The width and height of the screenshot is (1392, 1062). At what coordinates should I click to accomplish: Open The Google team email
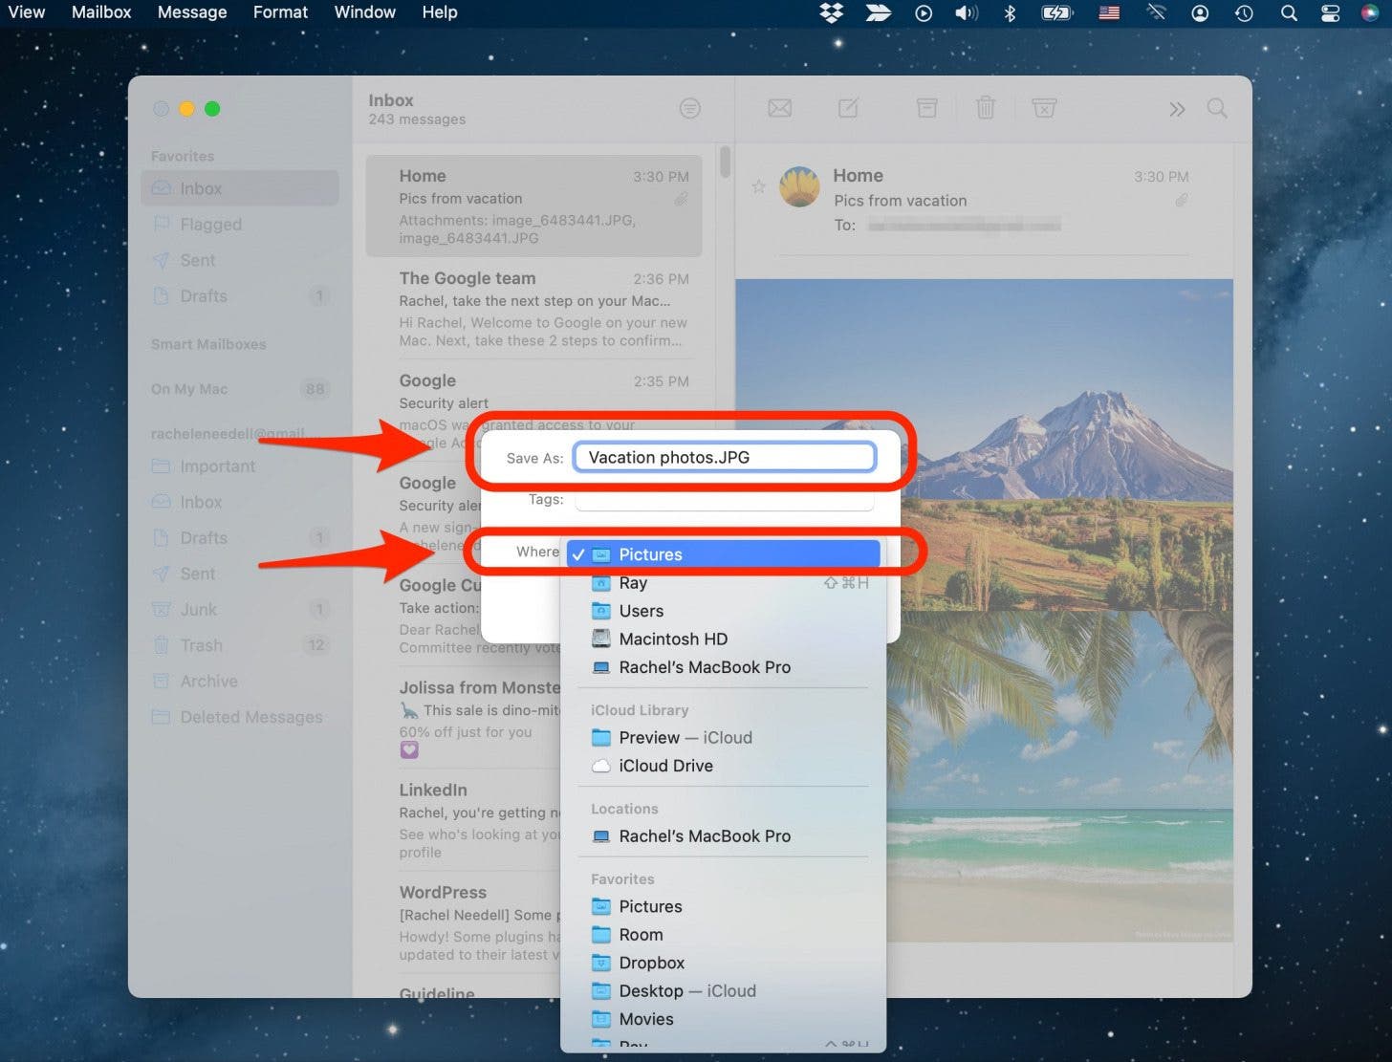click(x=542, y=309)
